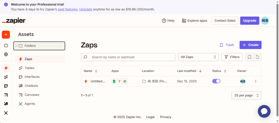Click the bookmark saved views icon
279x123 pixels.
tap(249, 57)
